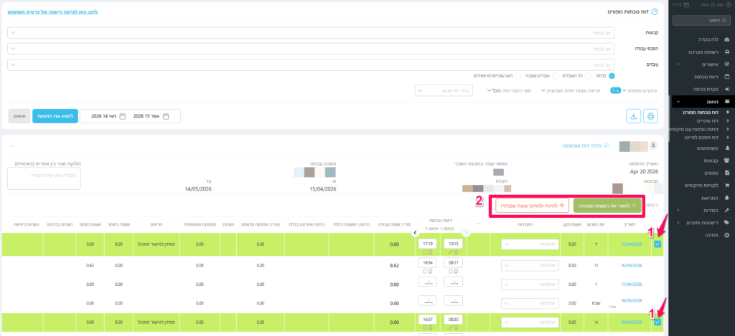Click the print report icon button
Screen dimensions: 735x336
point(651,116)
